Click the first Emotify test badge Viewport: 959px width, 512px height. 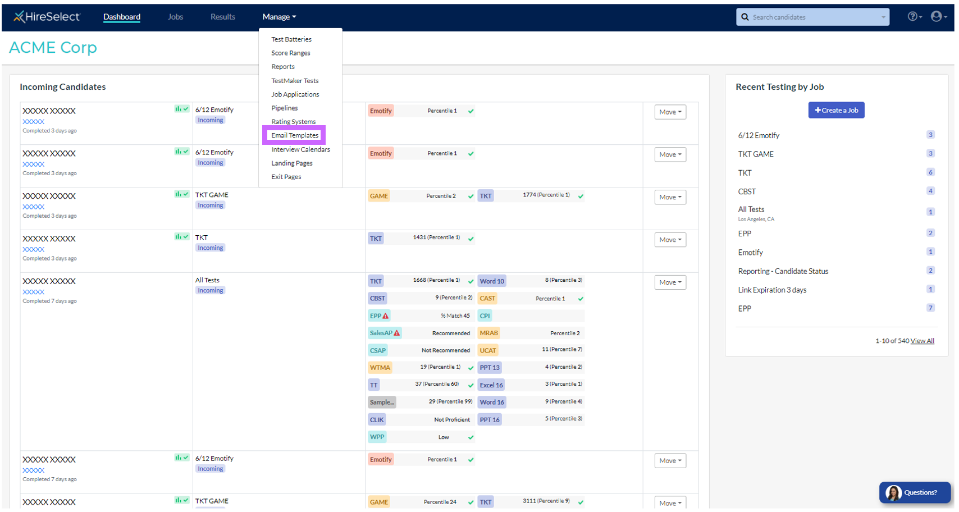click(x=381, y=111)
